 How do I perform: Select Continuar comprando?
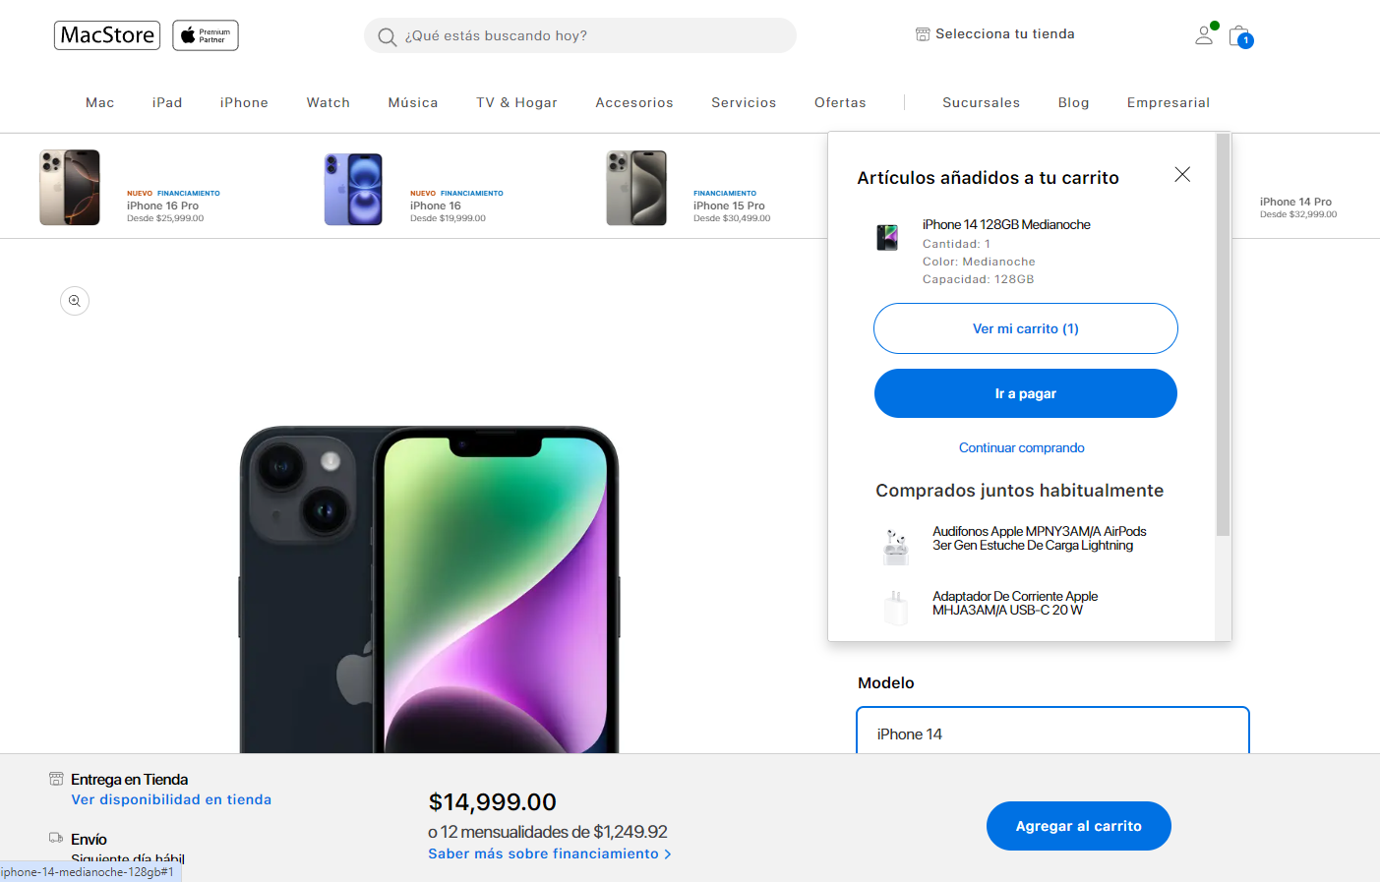1021,447
